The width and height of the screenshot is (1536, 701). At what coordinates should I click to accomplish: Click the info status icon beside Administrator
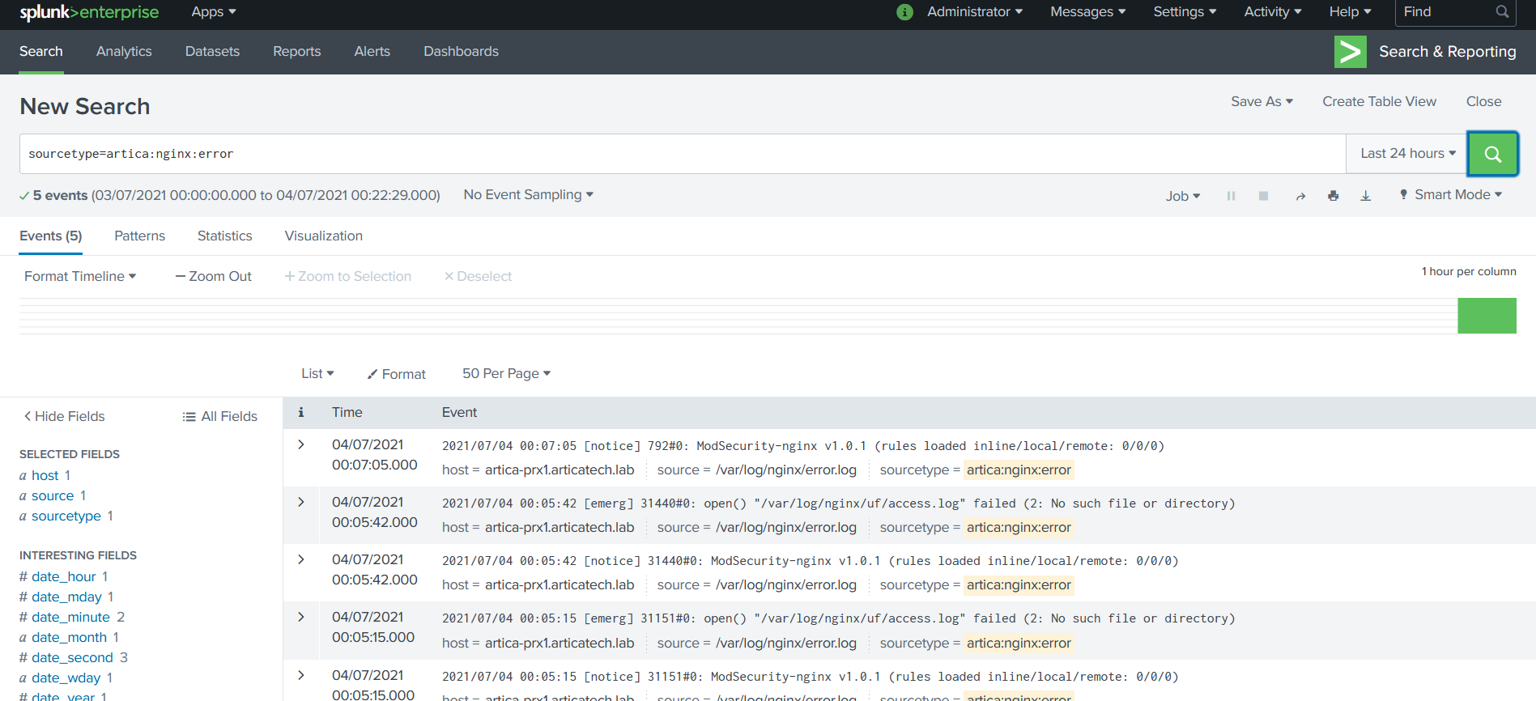pos(905,12)
